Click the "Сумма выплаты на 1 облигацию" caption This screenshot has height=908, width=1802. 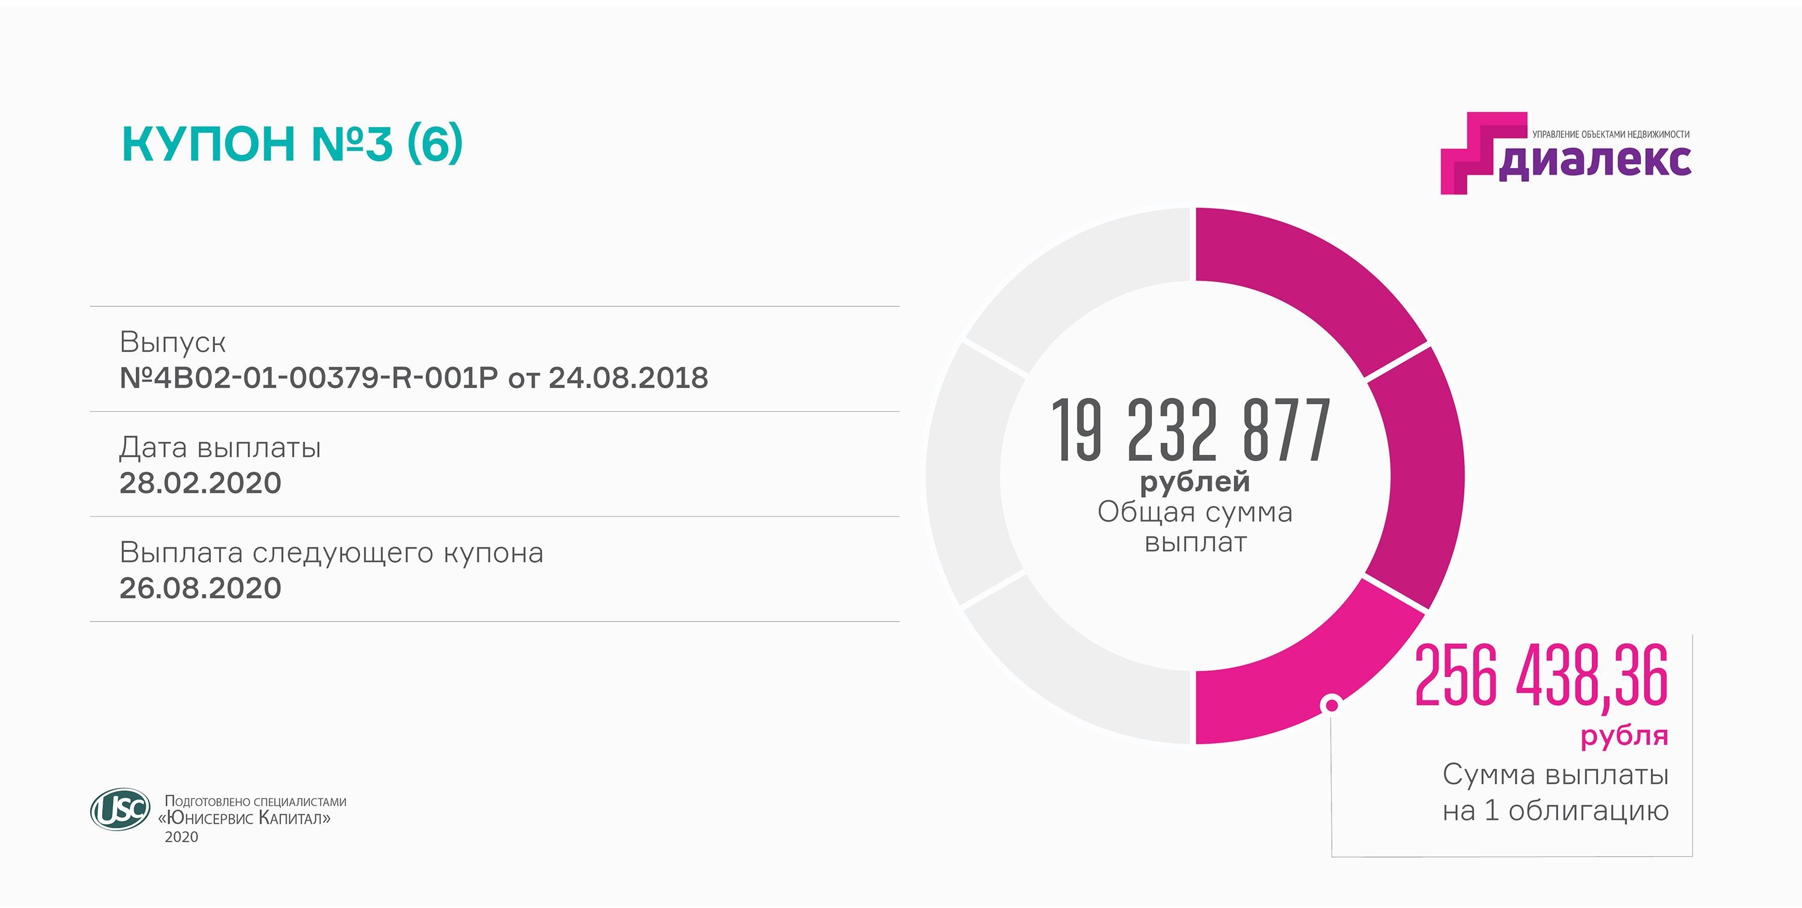pyautogui.click(x=1555, y=793)
